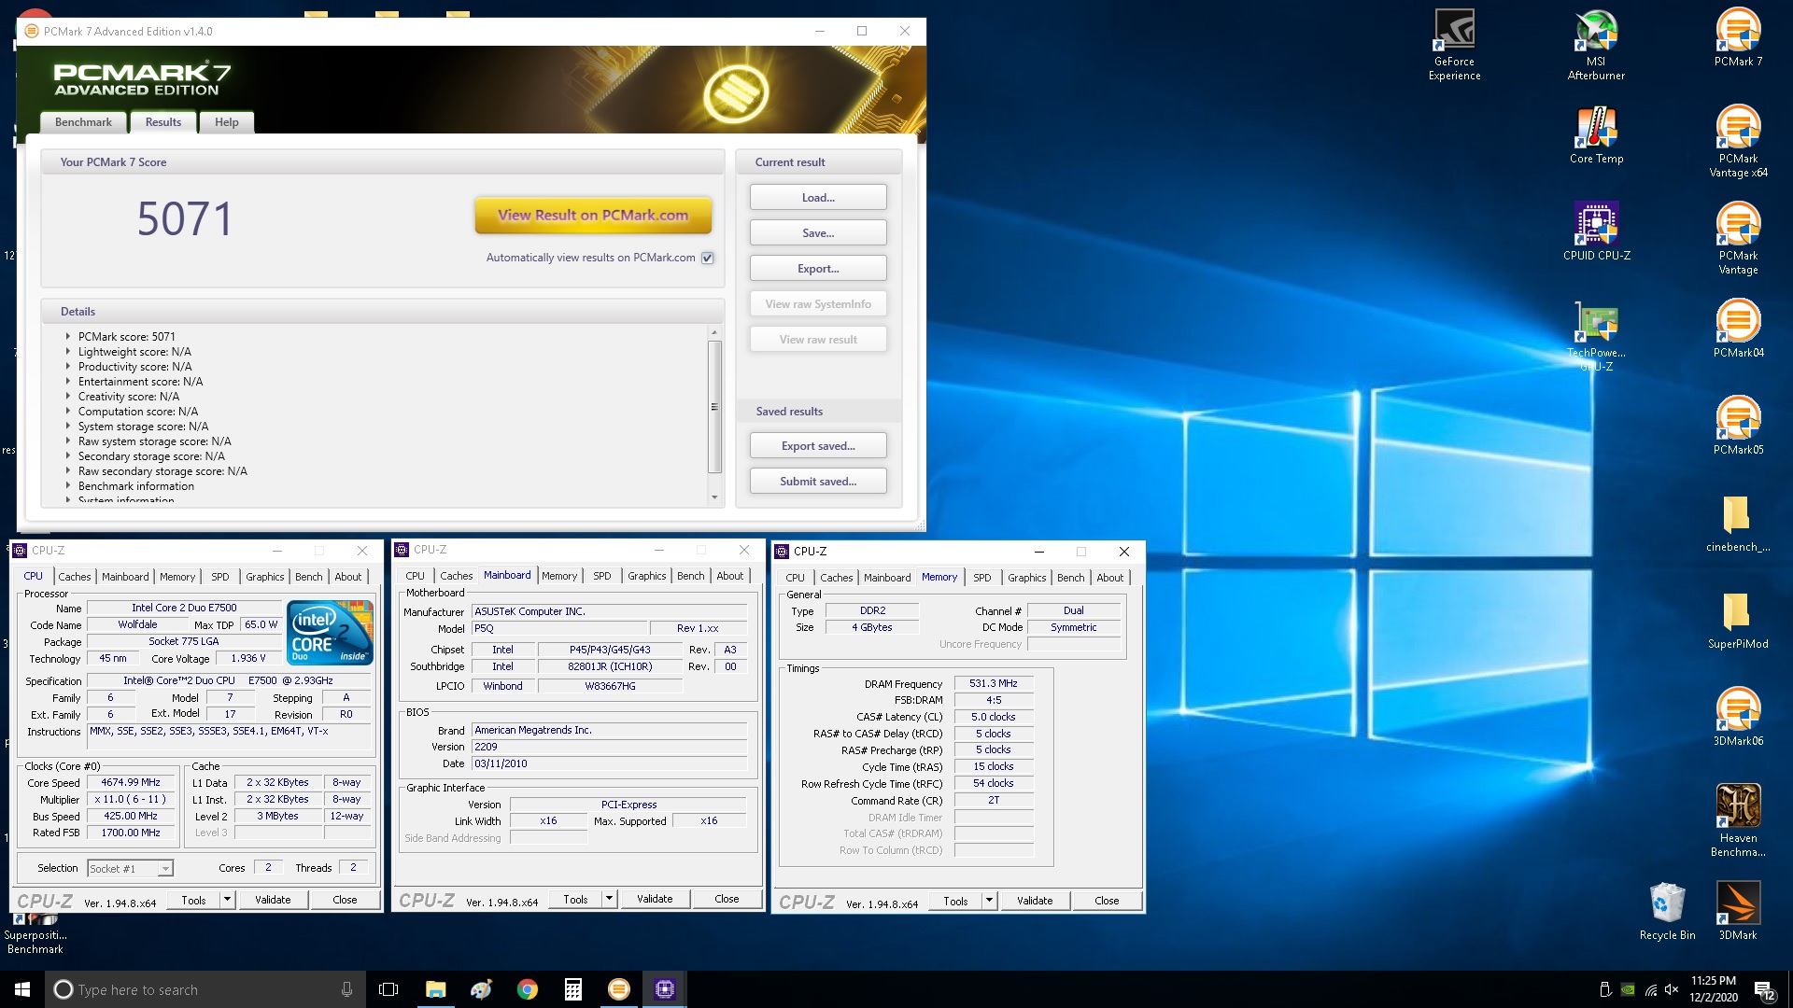Screen dimensions: 1793x1008
Task: Open File Explorer from taskbar
Action: 435,989
